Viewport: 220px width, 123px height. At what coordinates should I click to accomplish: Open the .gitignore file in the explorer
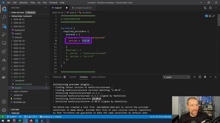coord(29,95)
